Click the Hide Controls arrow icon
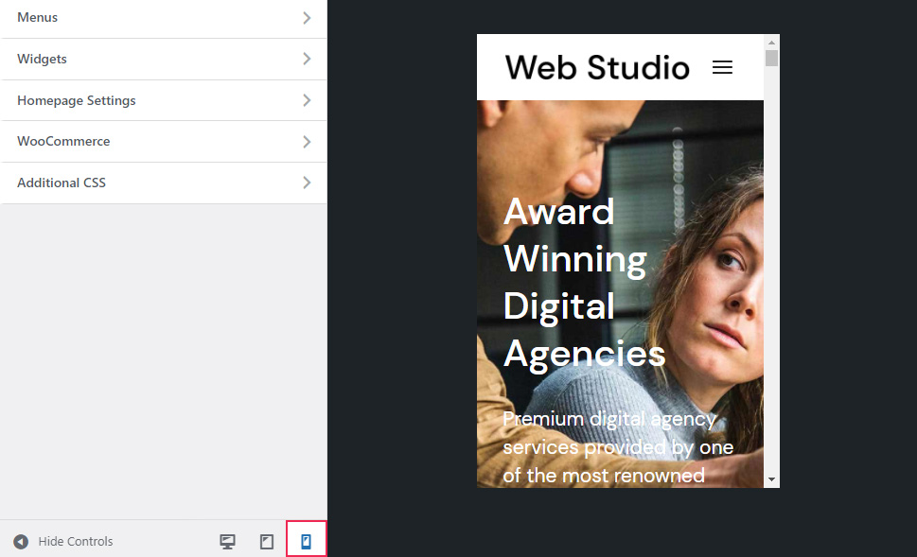The height and width of the screenshot is (557, 917). [x=21, y=542]
